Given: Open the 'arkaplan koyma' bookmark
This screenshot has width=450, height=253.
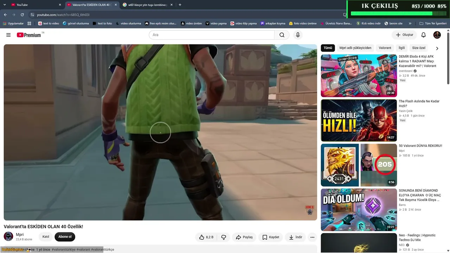Looking at the screenshot, I should (273, 24).
